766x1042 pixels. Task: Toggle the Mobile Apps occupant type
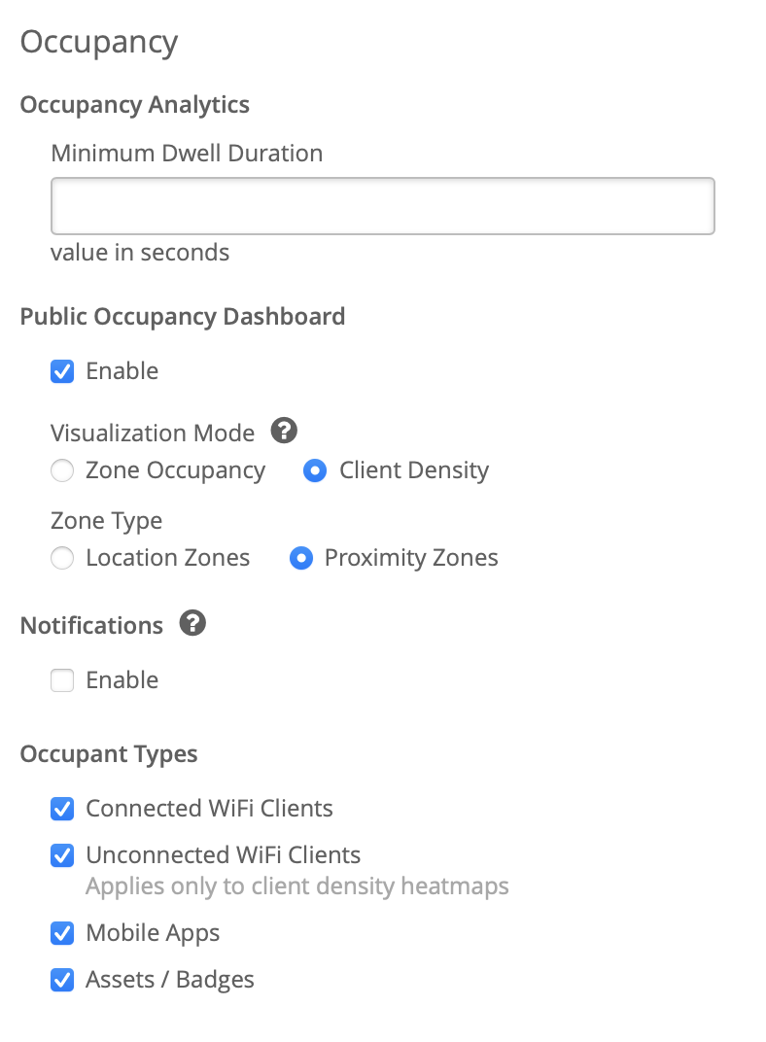[x=62, y=933]
